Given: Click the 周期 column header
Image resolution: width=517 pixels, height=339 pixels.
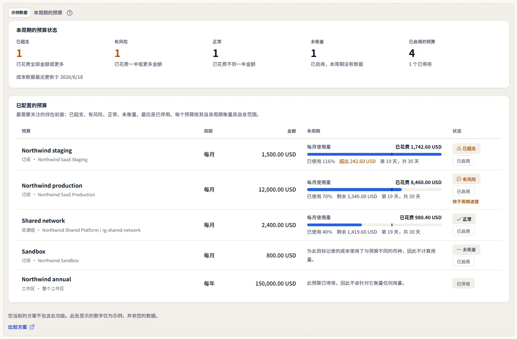Looking at the screenshot, I should (x=208, y=131).
